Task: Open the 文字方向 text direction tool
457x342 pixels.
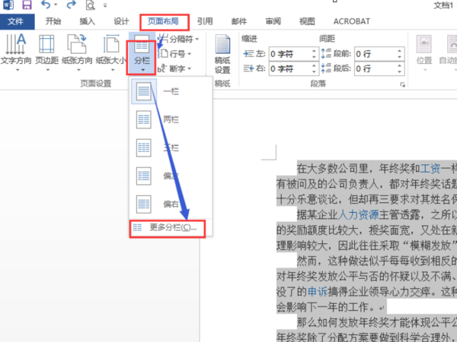Action: [x=16, y=52]
